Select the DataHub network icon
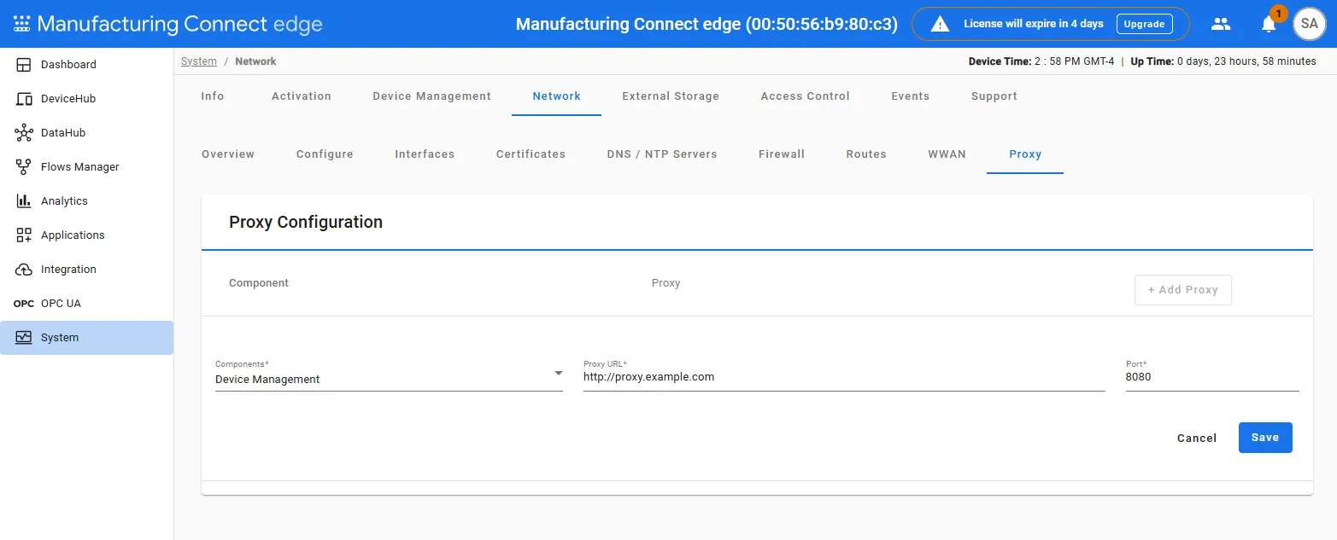The height and width of the screenshot is (540, 1337). (x=24, y=133)
